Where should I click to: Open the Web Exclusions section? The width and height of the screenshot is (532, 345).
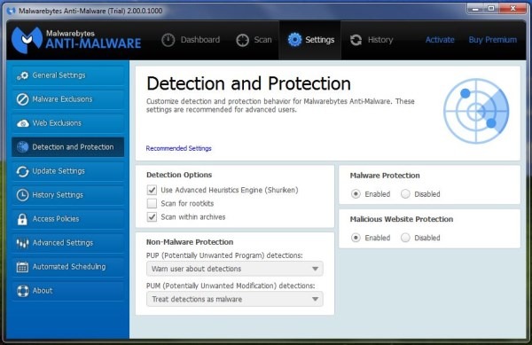[68, 123]
